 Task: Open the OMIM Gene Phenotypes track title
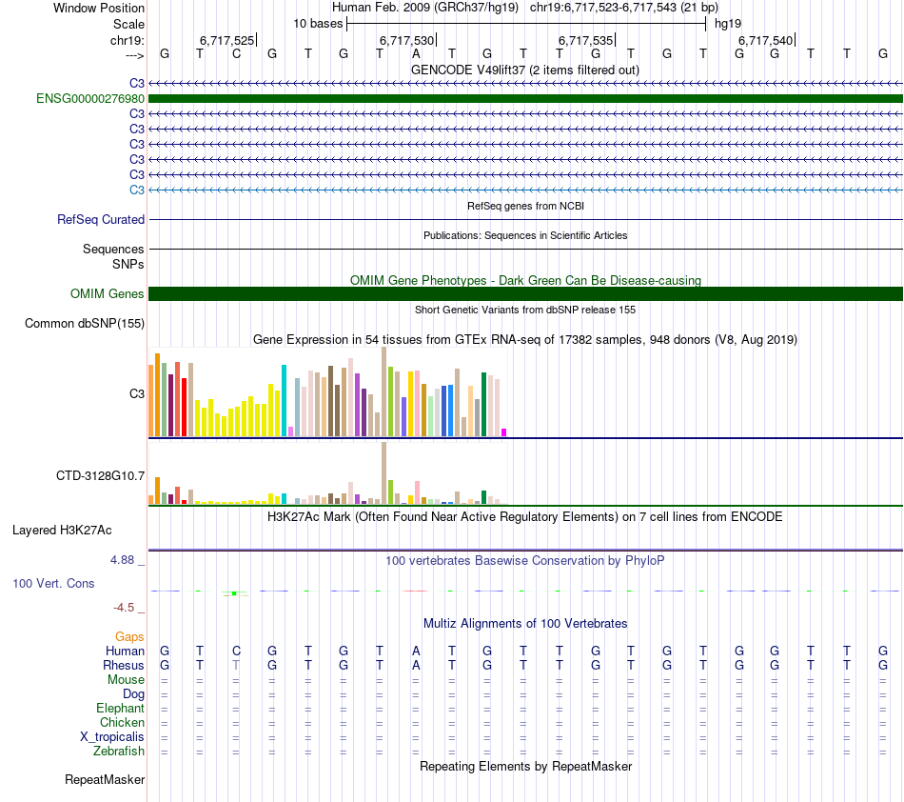click(x=525, y=280)
